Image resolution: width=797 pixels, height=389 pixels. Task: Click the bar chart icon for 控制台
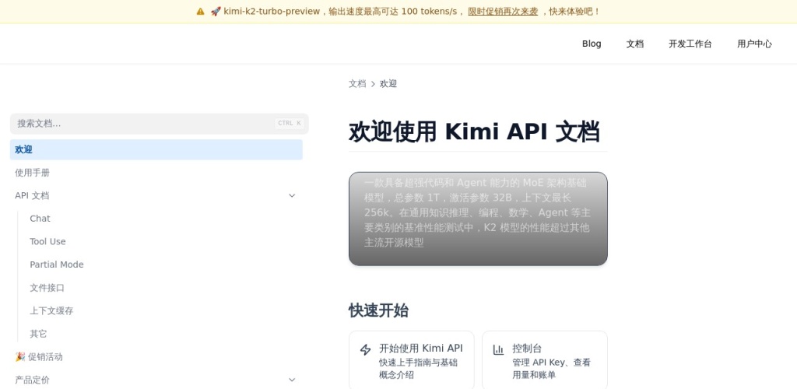pos(498,350)
